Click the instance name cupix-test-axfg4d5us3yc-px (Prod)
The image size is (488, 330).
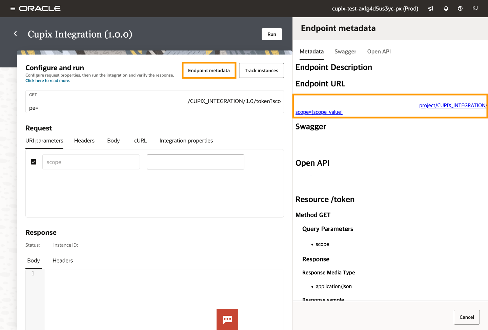[x=375, y=8]
